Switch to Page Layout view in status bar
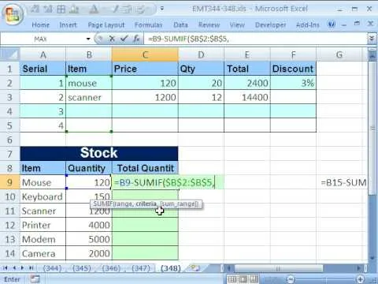The width and height of the screenshot is (378, 284). tap(243, 279)
